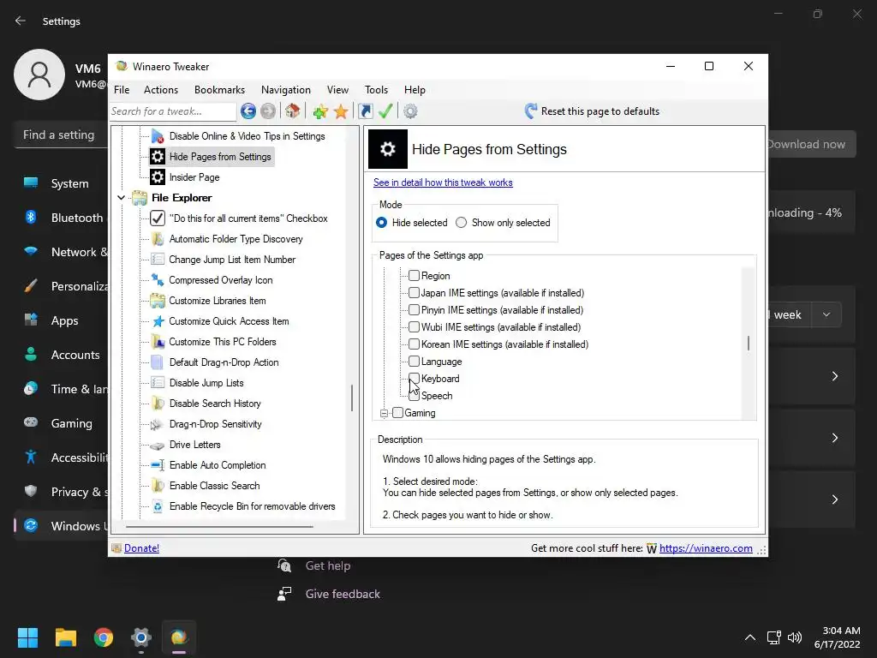Check the Speech checkbox
877x658 pixels.
tap(414, 396)
